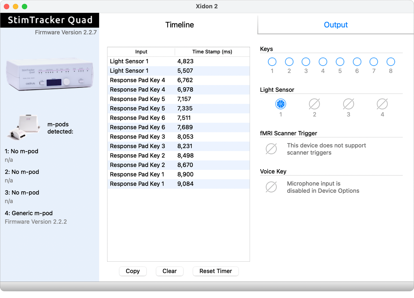Click the Time Stamp (ms) column header
Viewport: 414px width, 298px height.
(212, 52)
